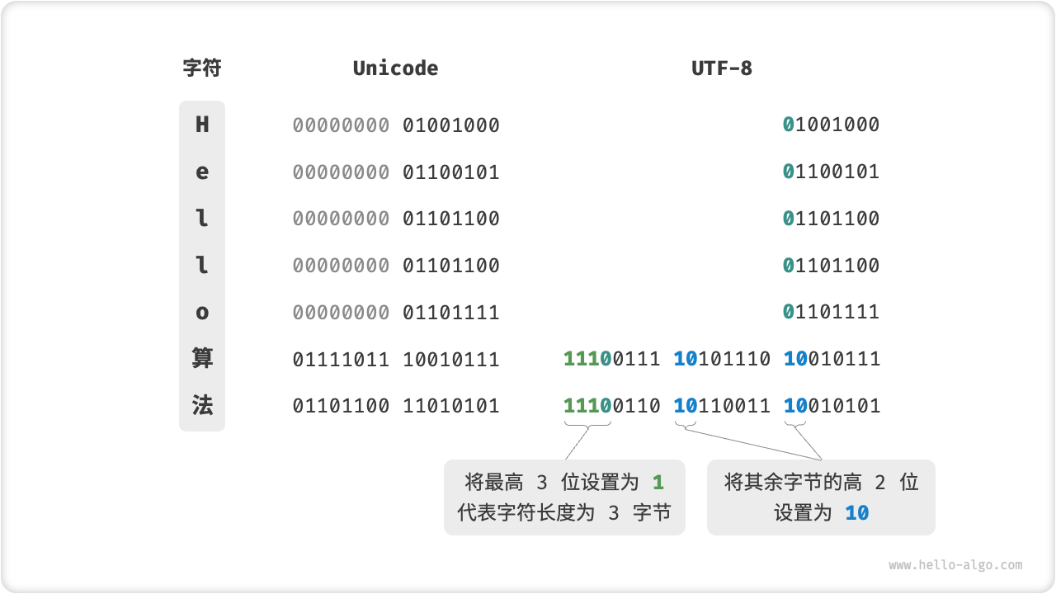
Task: Click the Unicode value 01111011 10010111
Action: (x=396, y=360)
